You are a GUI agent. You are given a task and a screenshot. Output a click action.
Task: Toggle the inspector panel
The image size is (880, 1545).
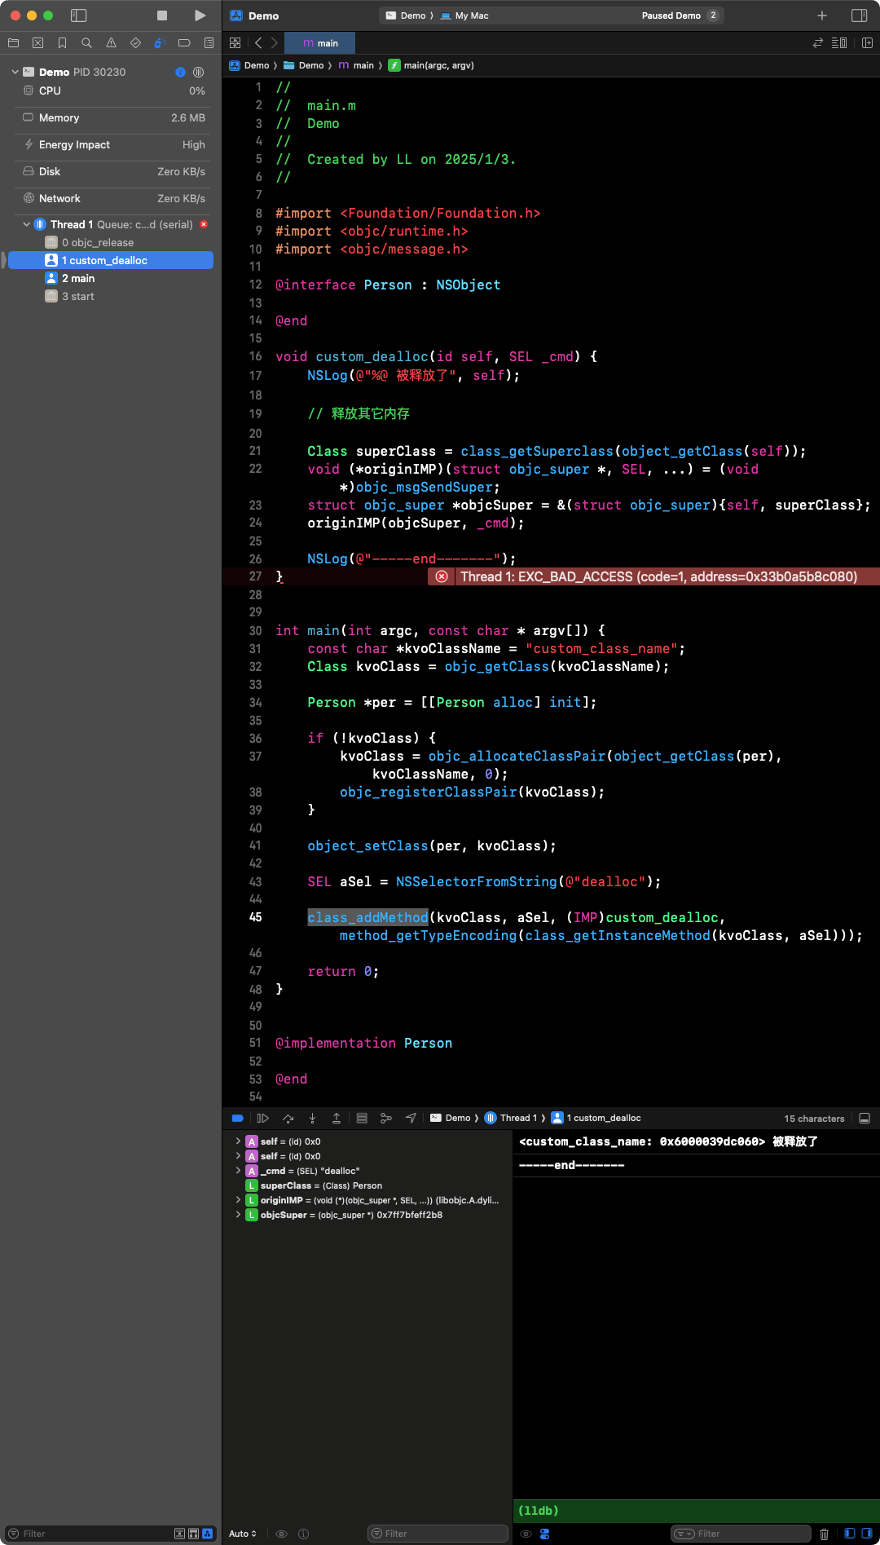(859, 15)
